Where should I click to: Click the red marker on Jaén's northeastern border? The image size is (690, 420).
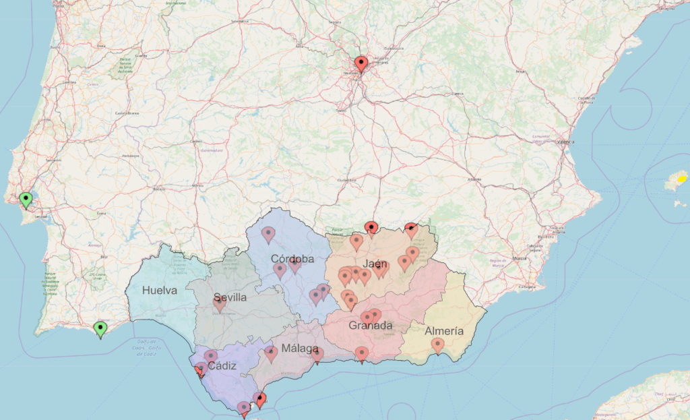point(410,230)
